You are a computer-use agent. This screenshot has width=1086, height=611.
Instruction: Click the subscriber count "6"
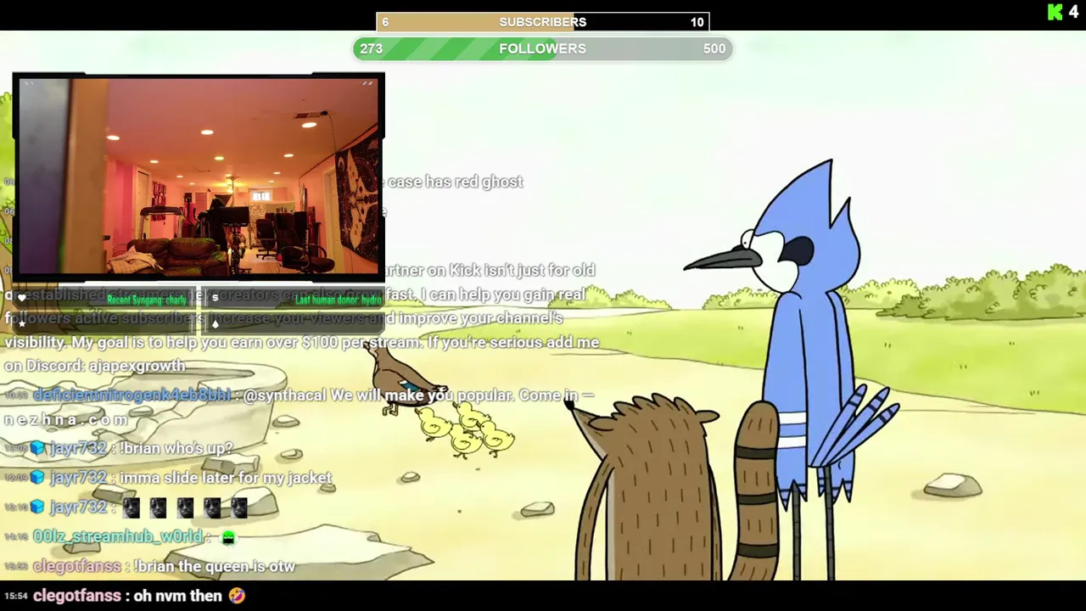[385, 22]
